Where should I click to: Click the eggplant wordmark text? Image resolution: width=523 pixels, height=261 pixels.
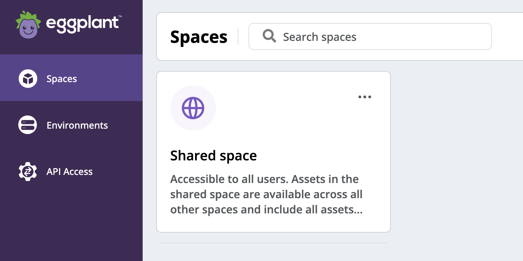pyautogui.click(x=84, y=25)
